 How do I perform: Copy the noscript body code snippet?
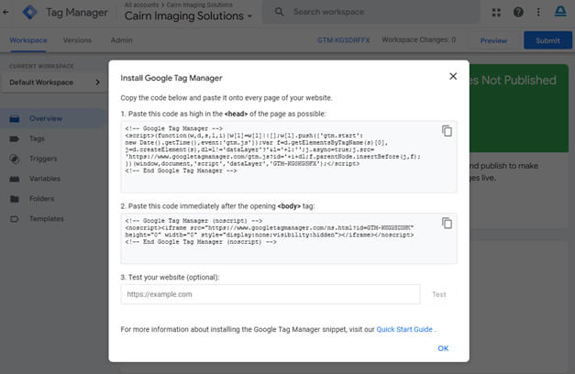click(447, 223)
